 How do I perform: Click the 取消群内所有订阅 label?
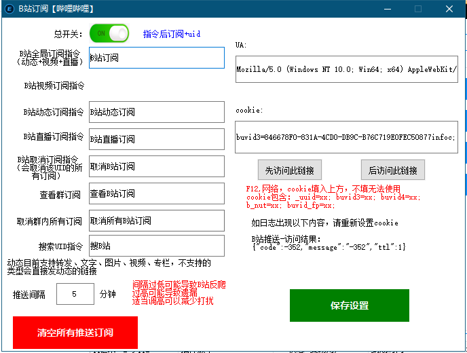(x=49, y=221)
